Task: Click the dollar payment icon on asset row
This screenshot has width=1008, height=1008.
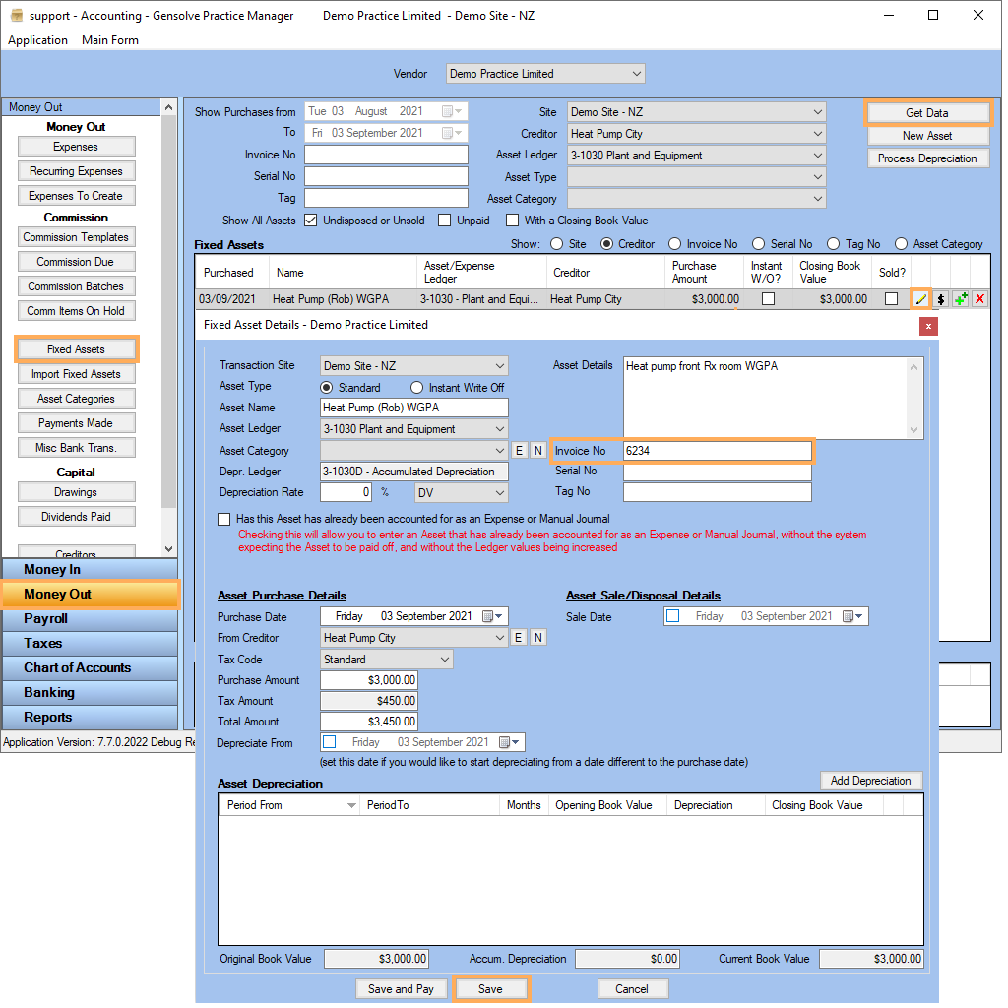Action: pyautogui.click(x=939, y=298)
